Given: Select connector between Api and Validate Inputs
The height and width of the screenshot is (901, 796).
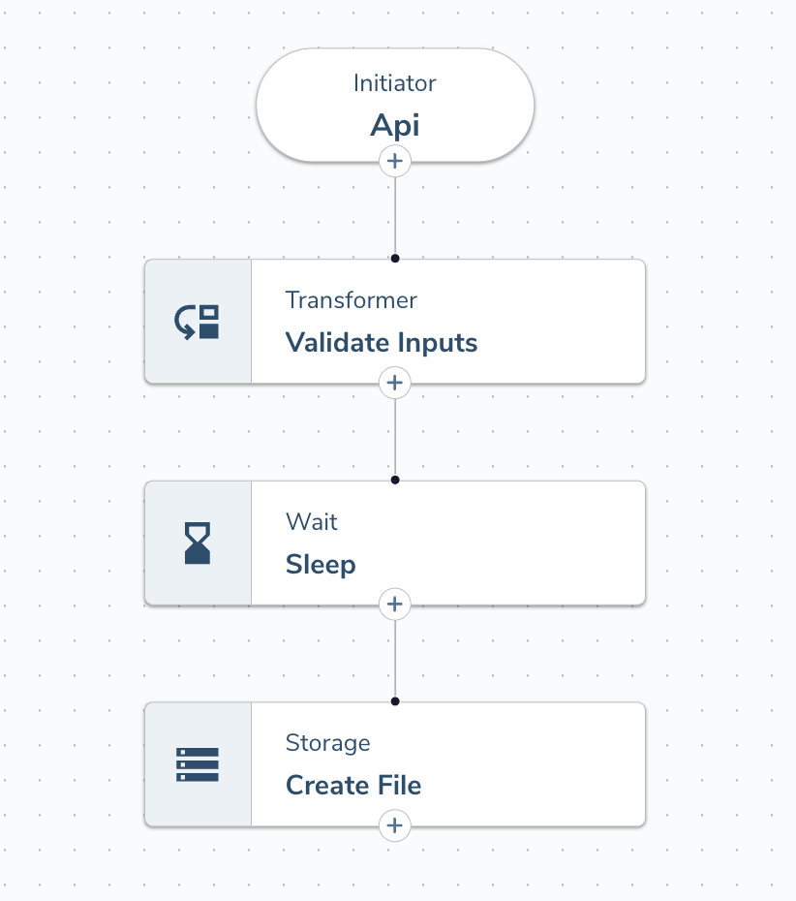Looking at the screenshot, I should click(x=394, y=215).
